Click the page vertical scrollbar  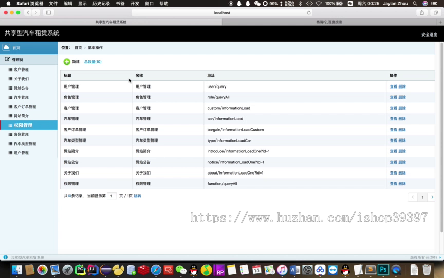pyautogui.click(x=441, y=137)
